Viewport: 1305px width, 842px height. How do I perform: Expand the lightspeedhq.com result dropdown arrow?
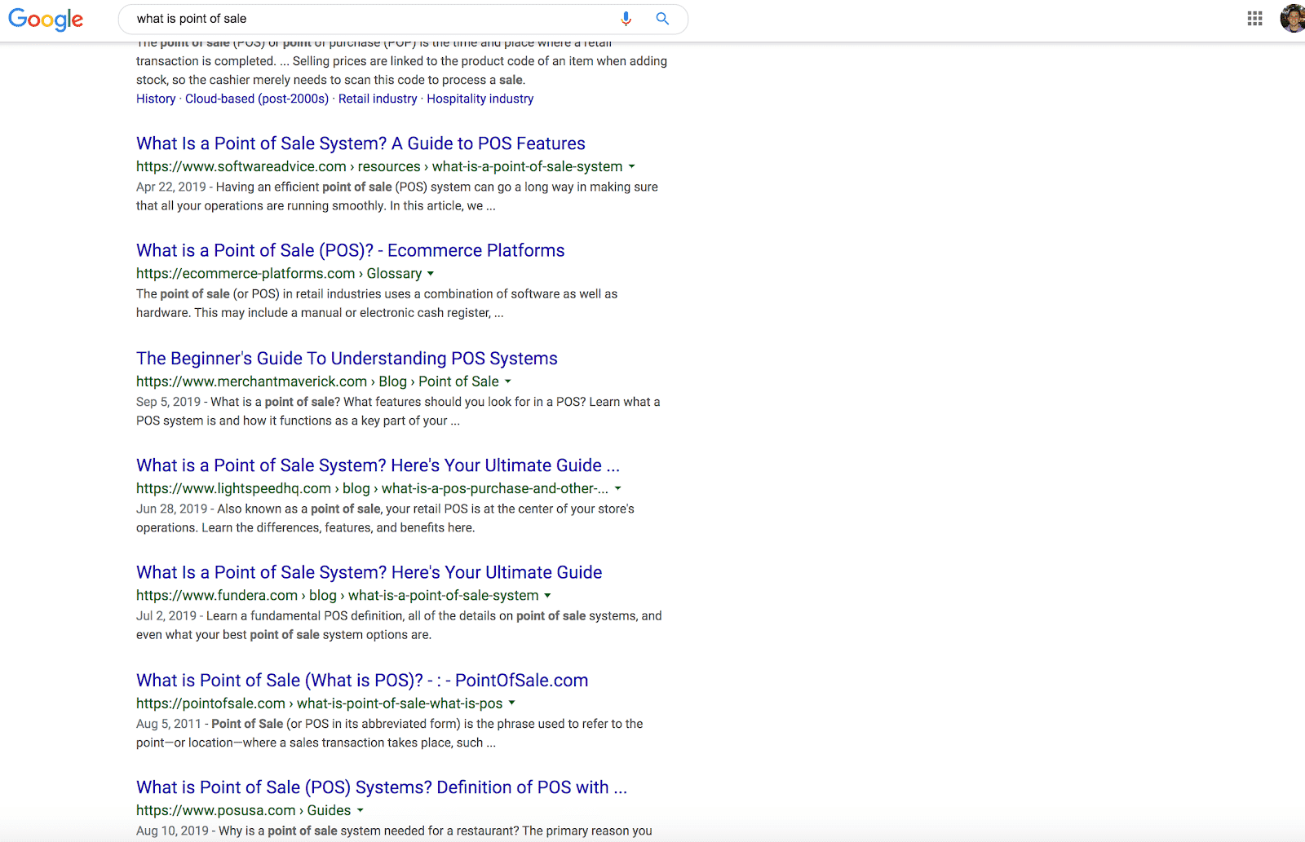coord(617,488)
